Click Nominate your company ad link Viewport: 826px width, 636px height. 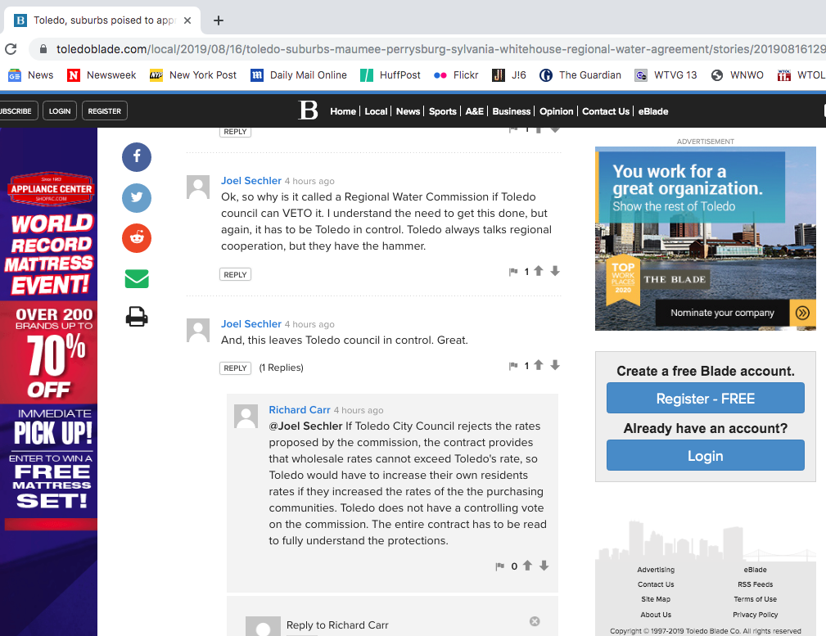tap(722, 313)
